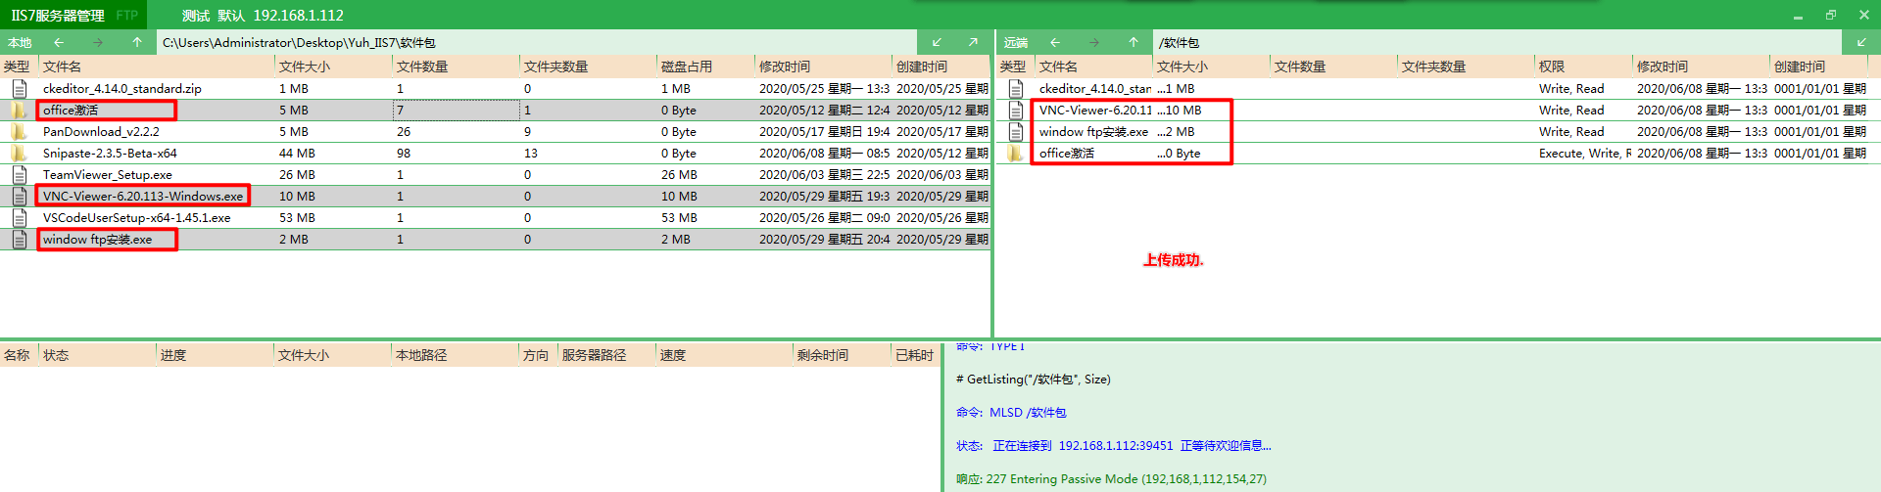1881x492 pixels.
Task: Click log line 227 Entering Passive Mode
Action: (1111, 479)
